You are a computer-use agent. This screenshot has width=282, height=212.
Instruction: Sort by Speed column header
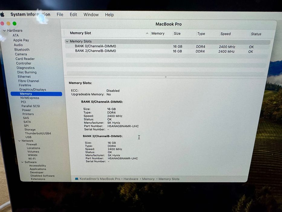pos(225,34)
